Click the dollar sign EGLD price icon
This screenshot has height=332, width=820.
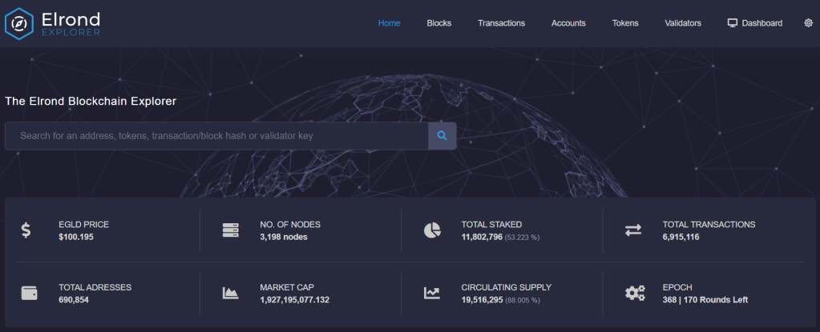(x=26, y=230)
